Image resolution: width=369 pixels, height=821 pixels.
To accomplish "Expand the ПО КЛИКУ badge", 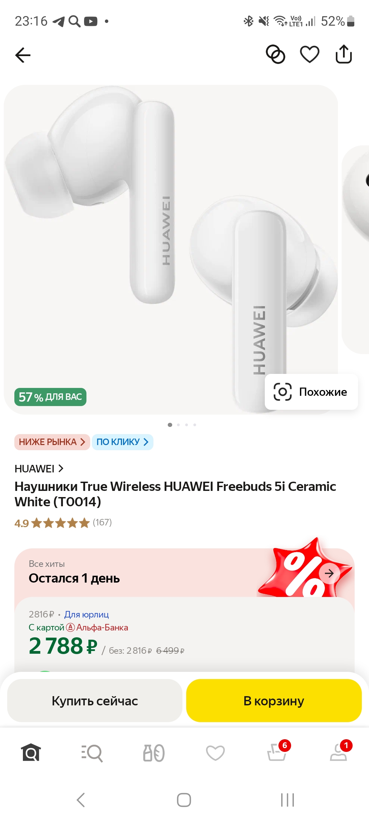I will [122, 442].
